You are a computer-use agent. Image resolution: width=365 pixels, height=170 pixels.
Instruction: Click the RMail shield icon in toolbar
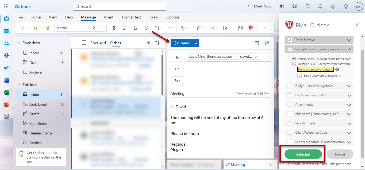251,28
